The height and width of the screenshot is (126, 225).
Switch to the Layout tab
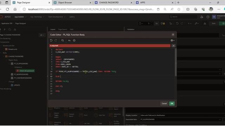53,29
